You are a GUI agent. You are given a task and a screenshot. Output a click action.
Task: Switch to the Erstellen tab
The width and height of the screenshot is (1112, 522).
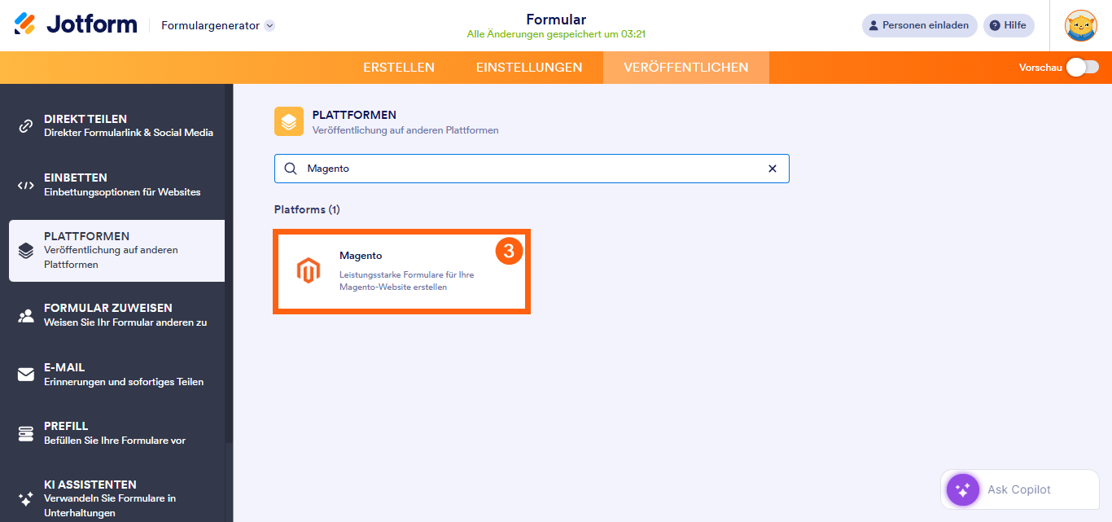pyautogui.click(x=398, y=68)
